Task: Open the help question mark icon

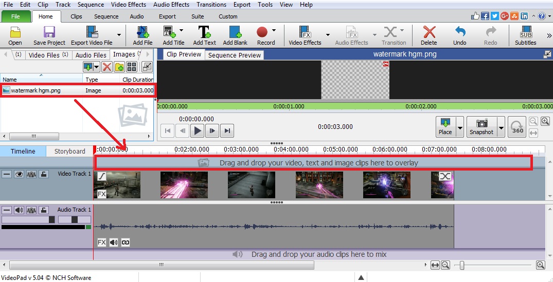Action: (x=541, y=16)
